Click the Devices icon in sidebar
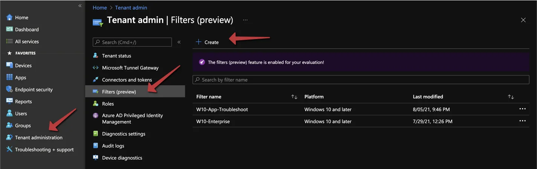This screenshot has height=169, width=537. pos(9,65)
